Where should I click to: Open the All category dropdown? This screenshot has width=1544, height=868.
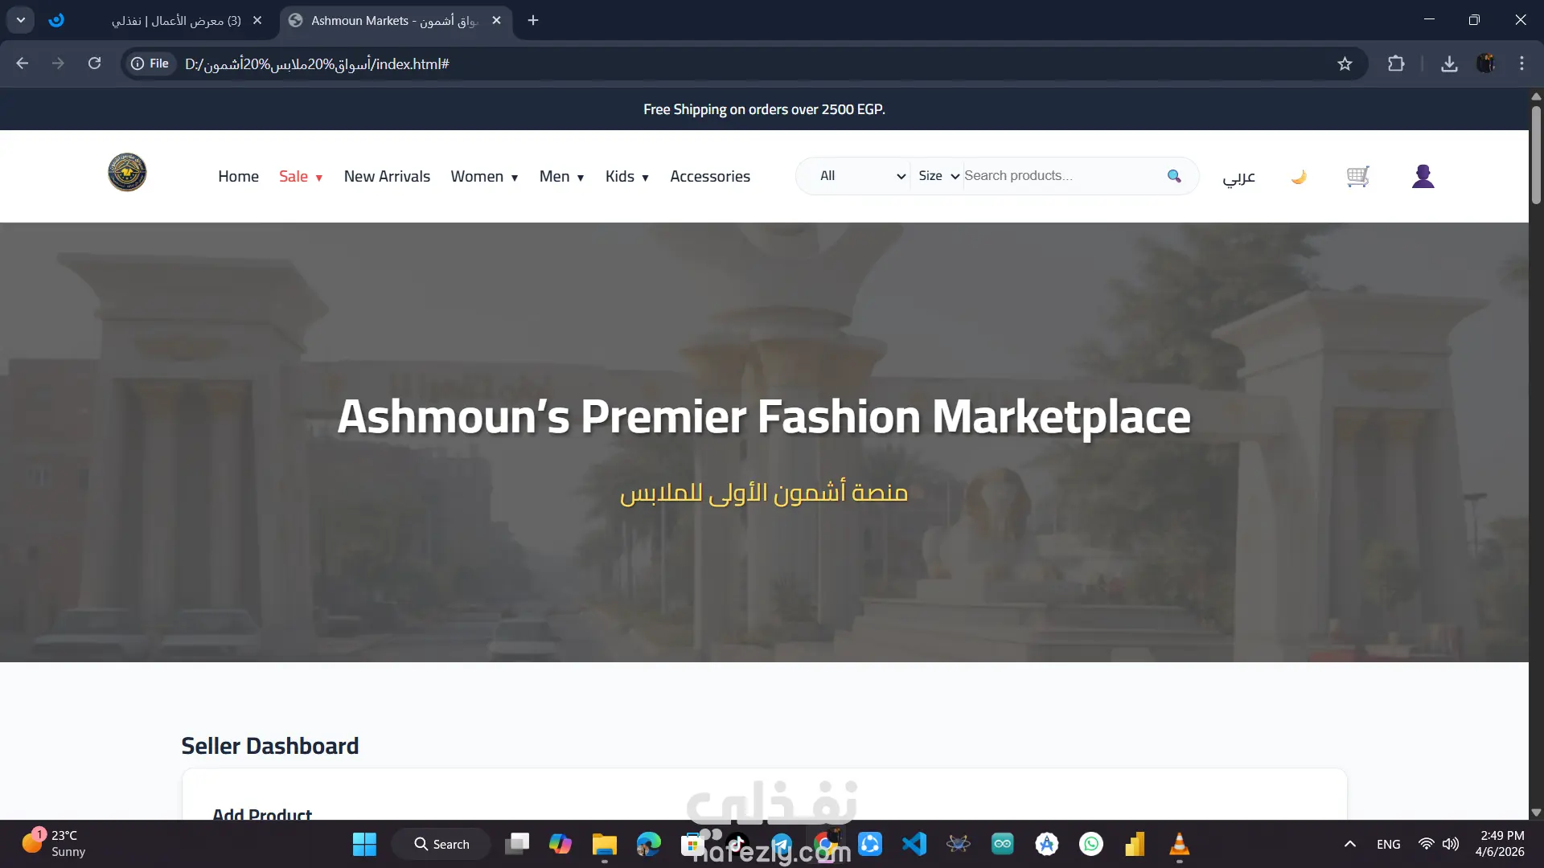click(861, 176)
